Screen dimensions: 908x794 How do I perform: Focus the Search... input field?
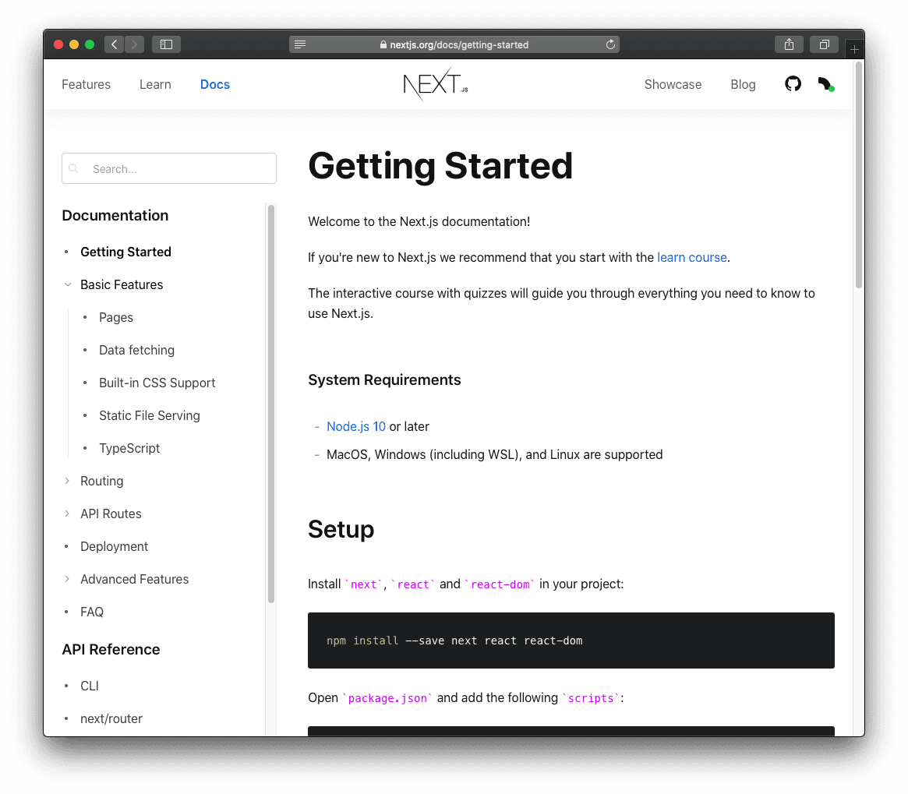click(x=169, y=168)
